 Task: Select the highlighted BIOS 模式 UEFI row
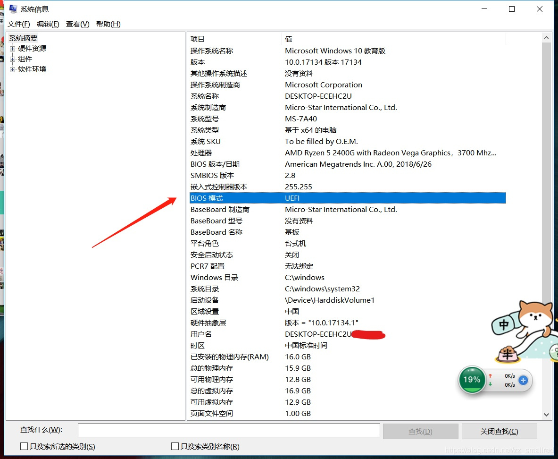(348, 198)
